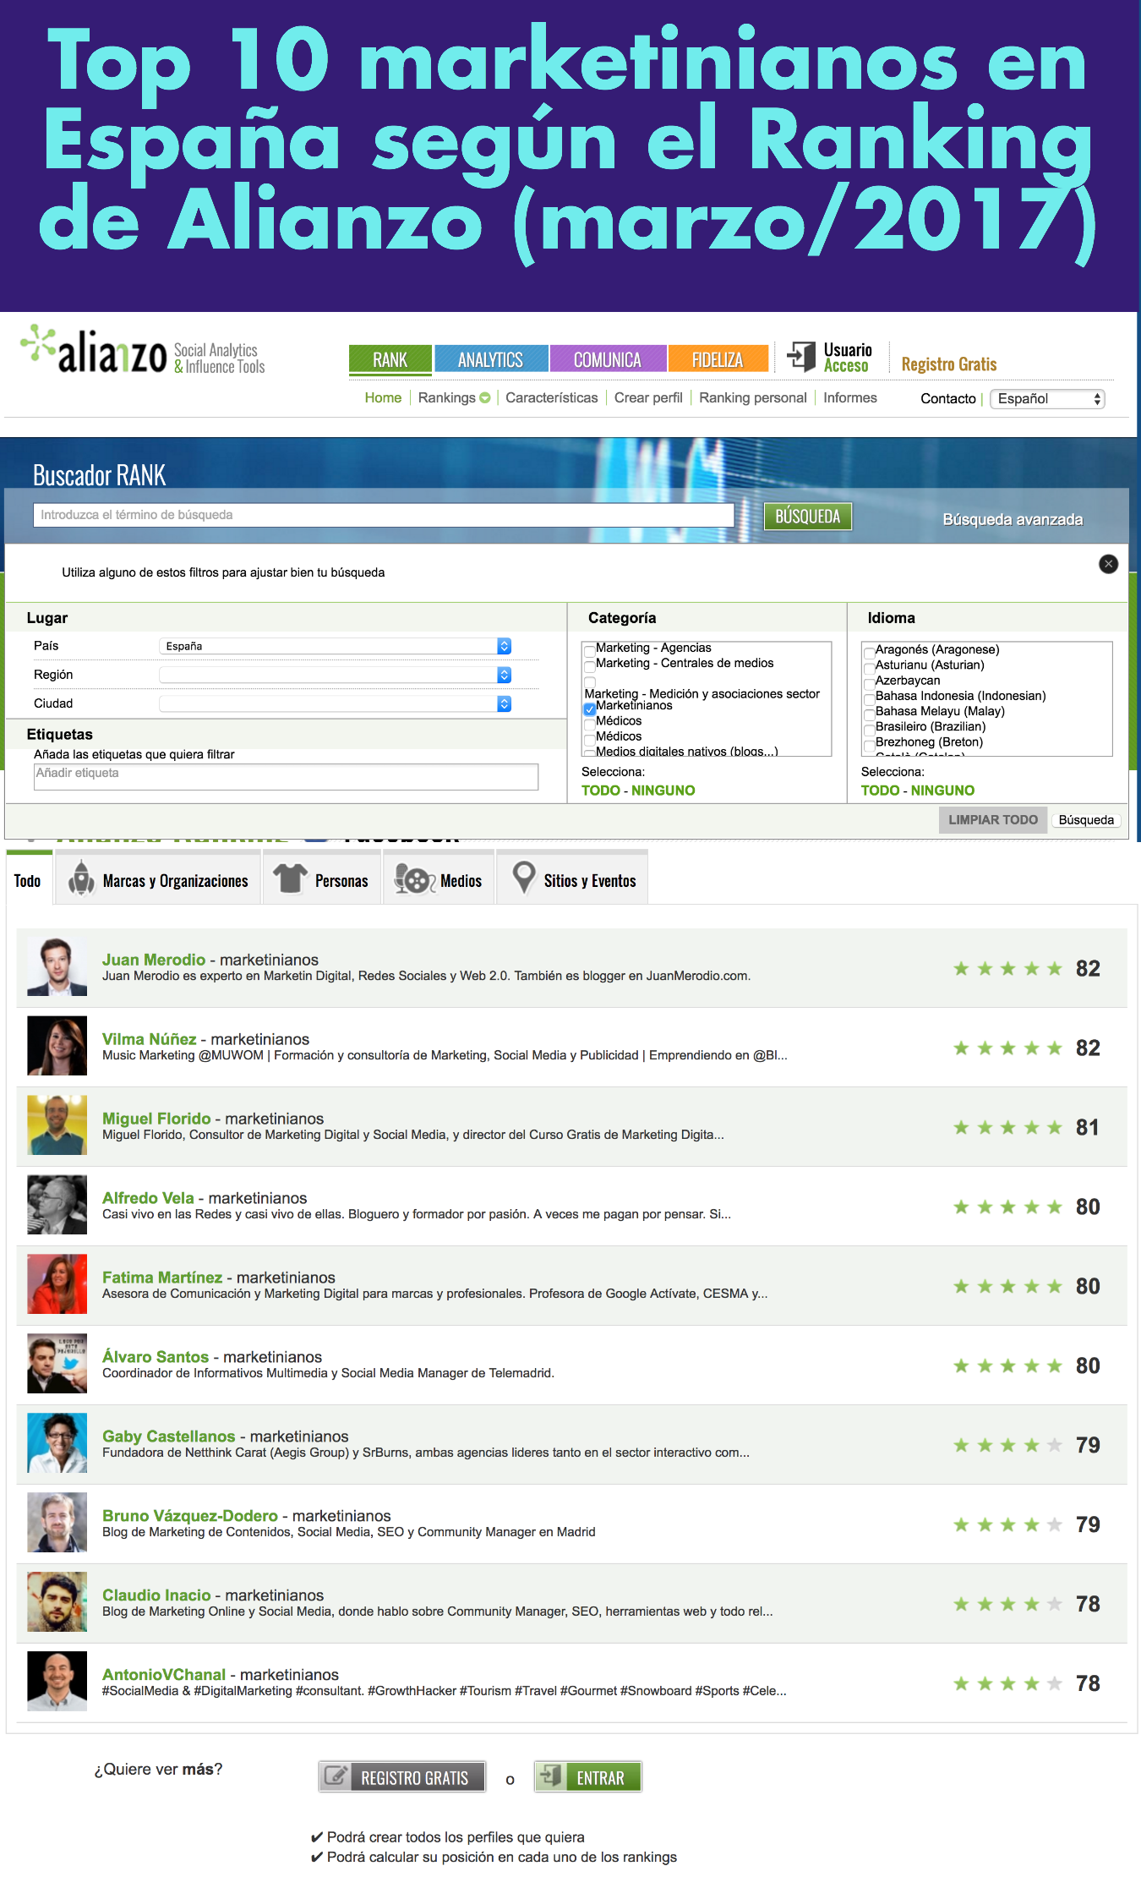The image size is (1141, 1877).
Task: Click the Usuario Acceso login icon
Action: (801, 356)
